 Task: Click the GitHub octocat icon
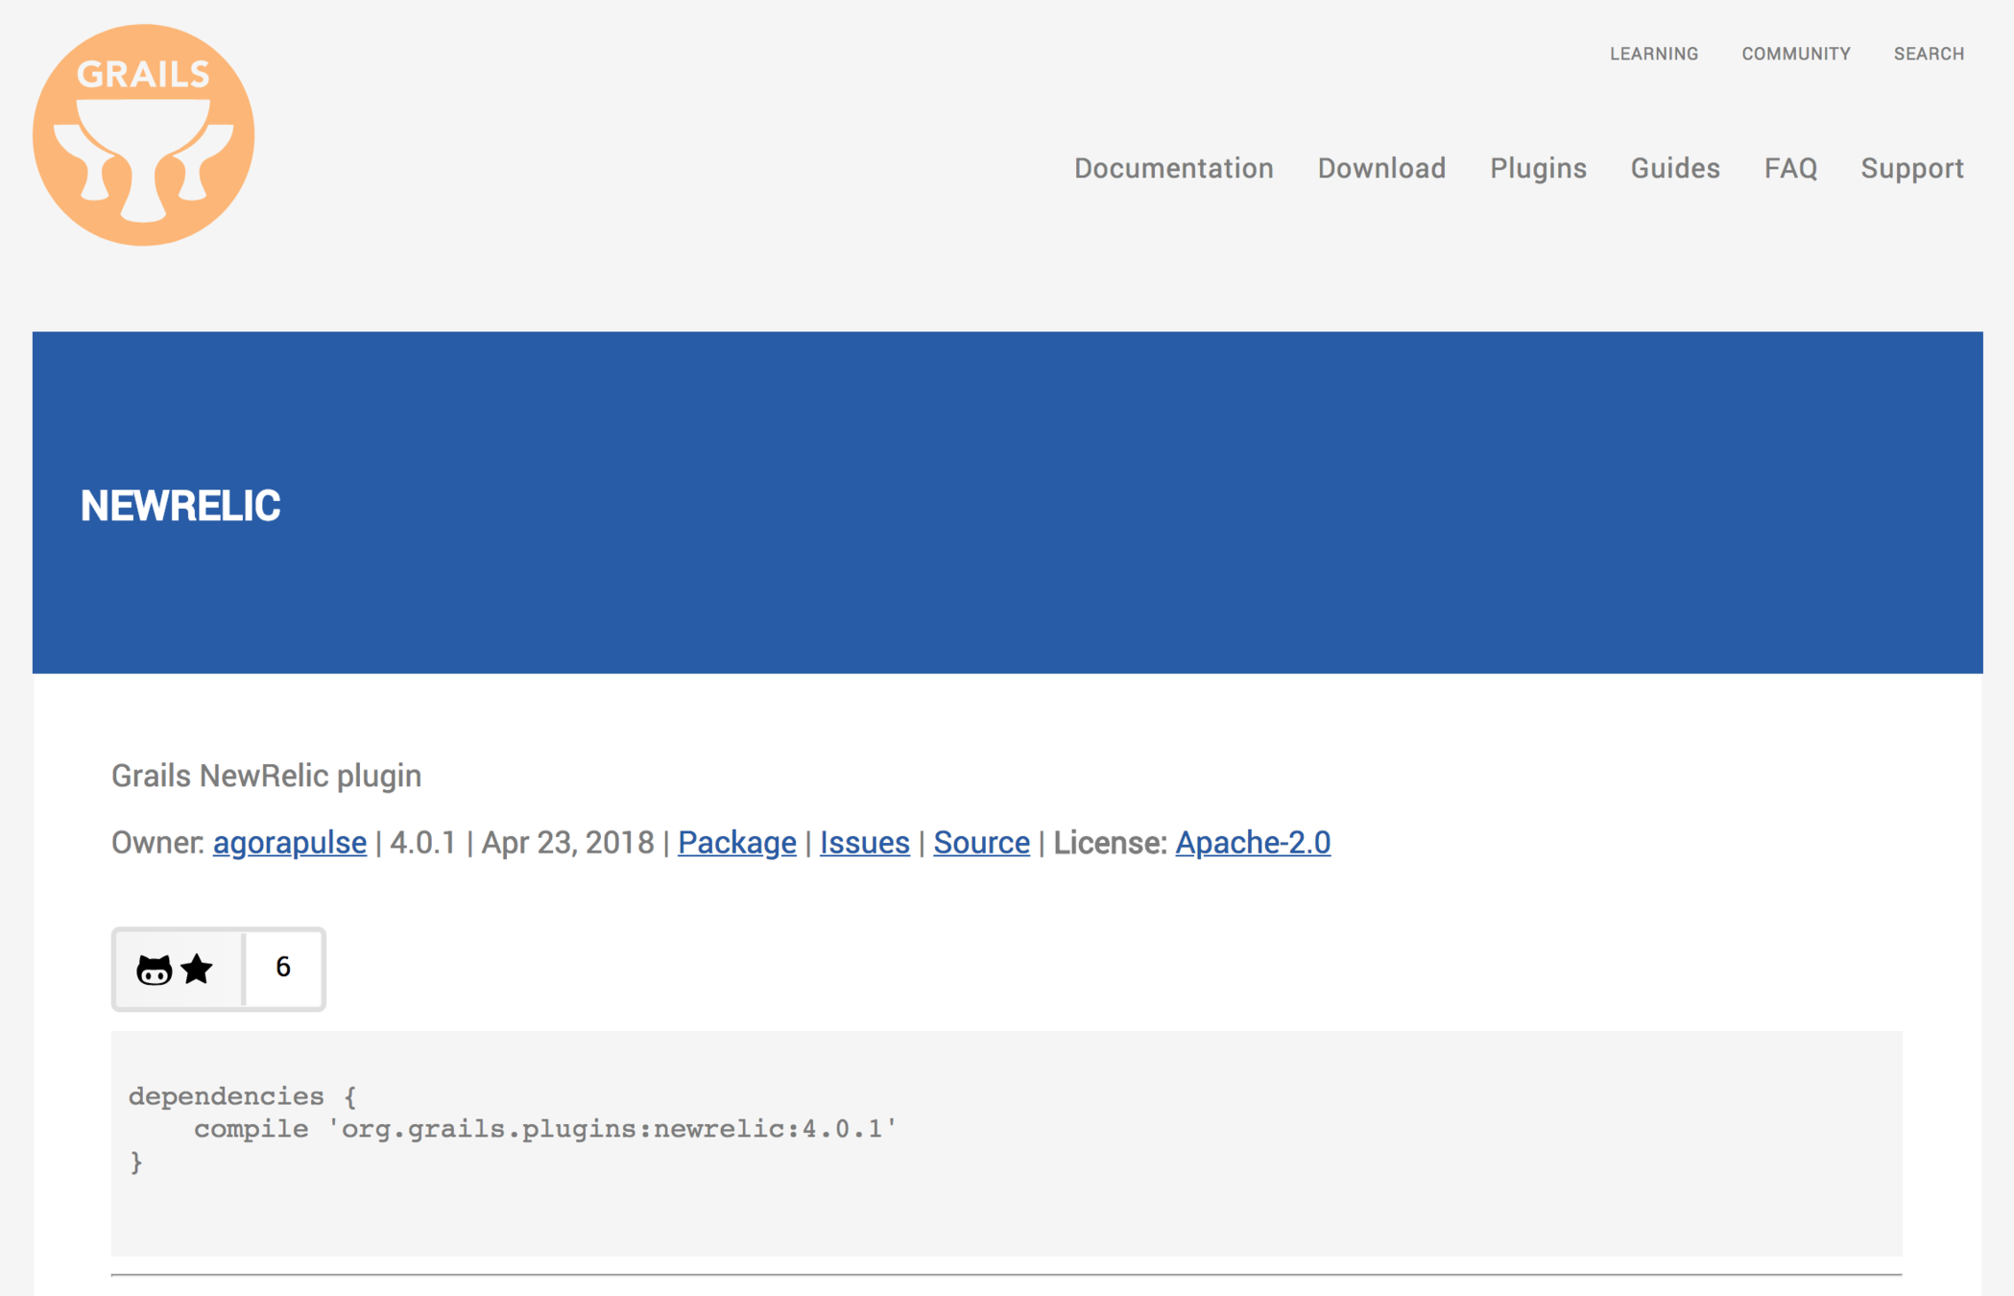click(x=154, y=970)
